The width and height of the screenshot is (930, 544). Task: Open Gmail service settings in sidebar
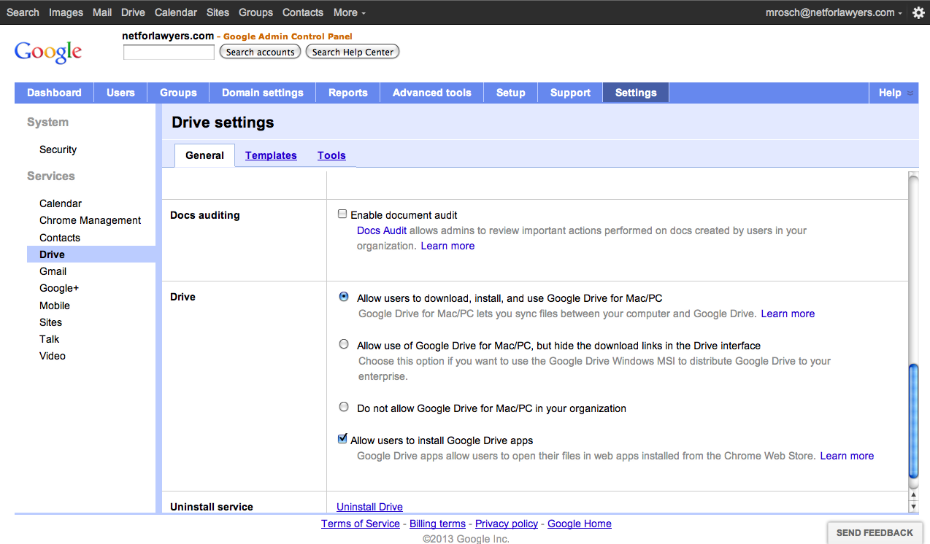53,271
